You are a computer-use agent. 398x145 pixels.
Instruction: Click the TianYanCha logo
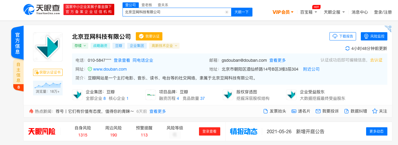pyautogui.click(x=42, y=9)
